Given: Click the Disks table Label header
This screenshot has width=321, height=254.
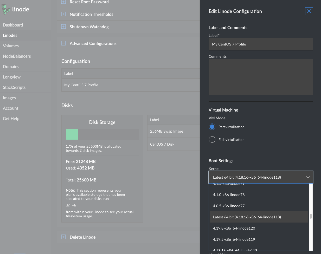Looking at the screenshot, I should click(x=155, y=120).
